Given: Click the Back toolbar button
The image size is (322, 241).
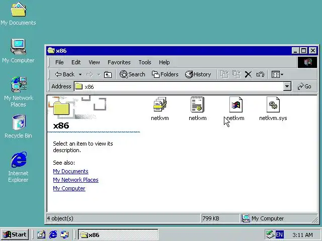Looking at the screenshot, I should click(65, 74).
